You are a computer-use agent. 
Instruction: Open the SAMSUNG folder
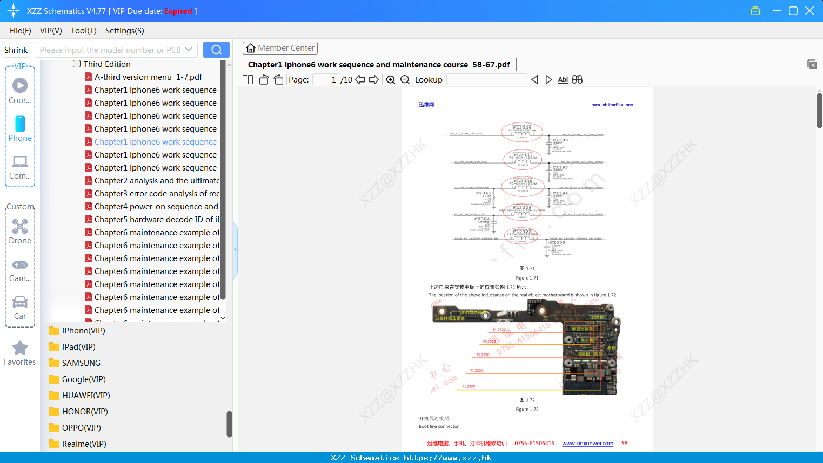pyautogui.click(x=75, y=363)
